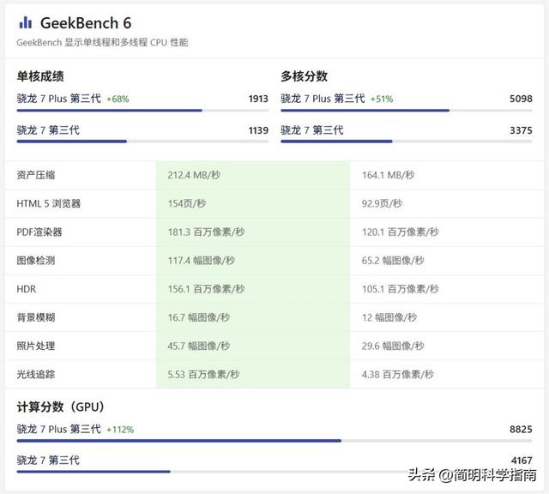This screenshot has width=549, height=494.
Task: Click the GeekBench 6 bar chart icon
Action: [x=26, y=23]
